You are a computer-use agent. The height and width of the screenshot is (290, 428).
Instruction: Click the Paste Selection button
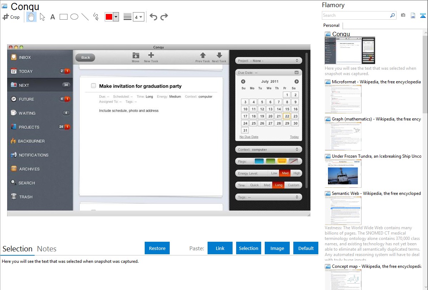(x=249, y=248)
